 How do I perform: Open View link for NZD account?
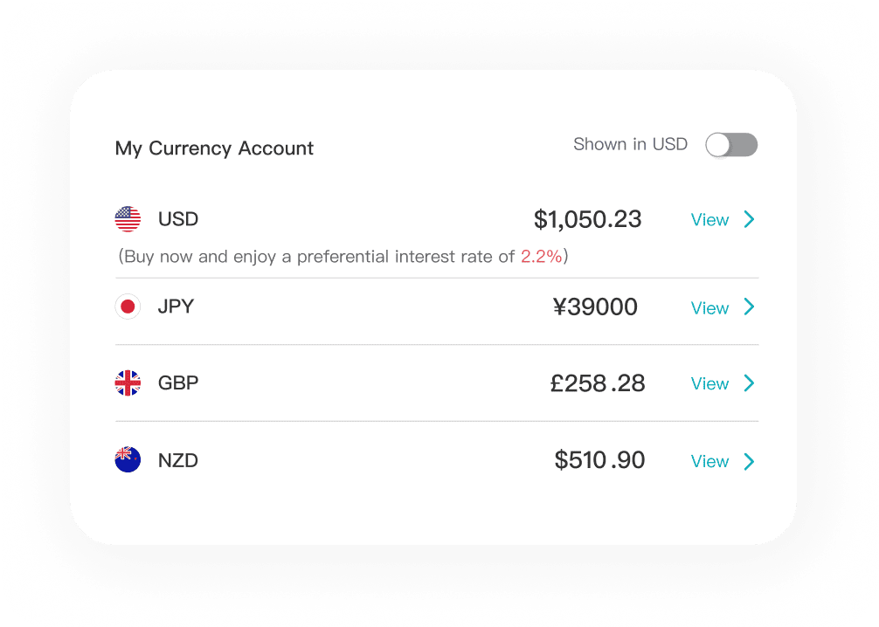click(x=709, y=462)
